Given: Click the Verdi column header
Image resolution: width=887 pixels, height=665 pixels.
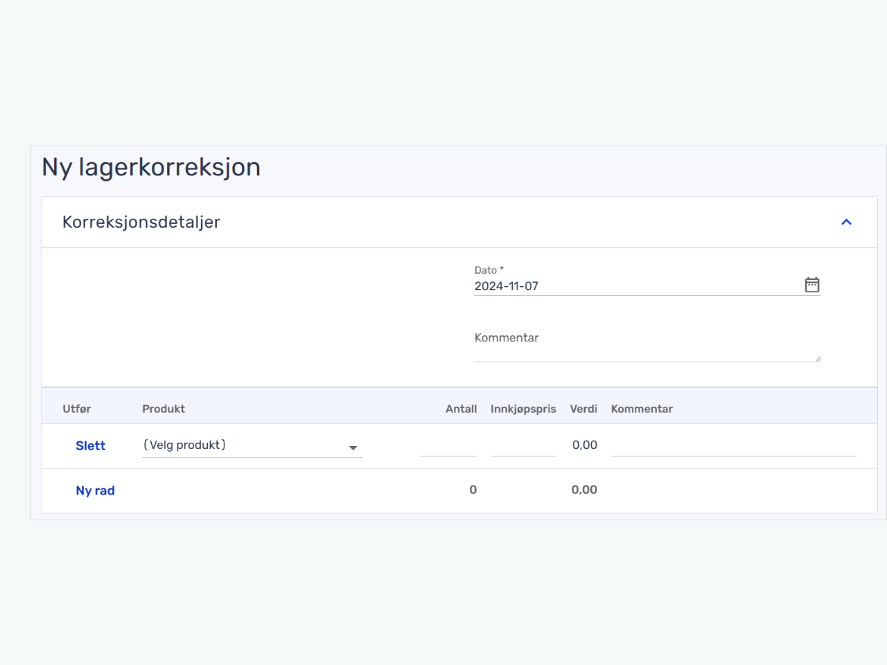Looking at the screenshot, I should point(583,409).
